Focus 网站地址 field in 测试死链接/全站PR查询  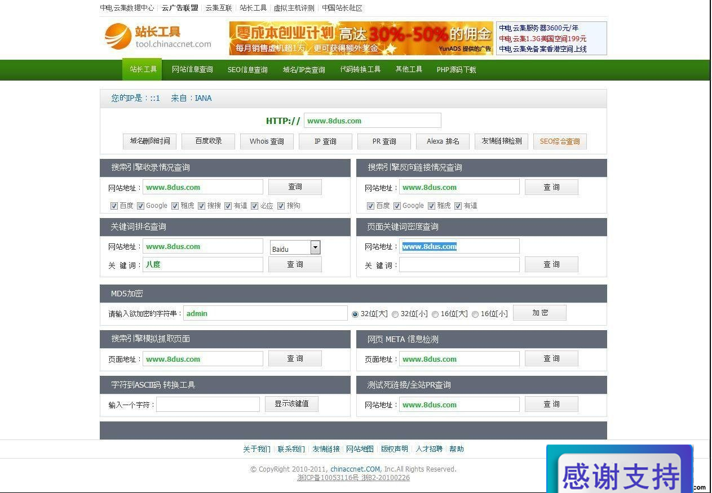(459, 405)
